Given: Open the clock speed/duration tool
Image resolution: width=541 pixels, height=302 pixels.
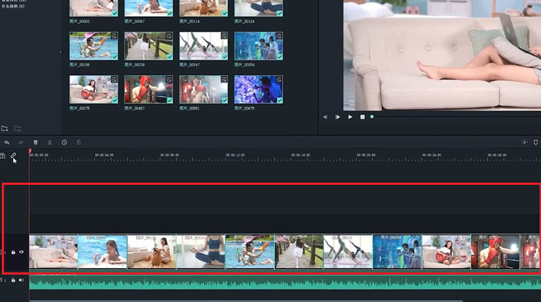Looking at the screenshot, I should click(x=64, y=143).
